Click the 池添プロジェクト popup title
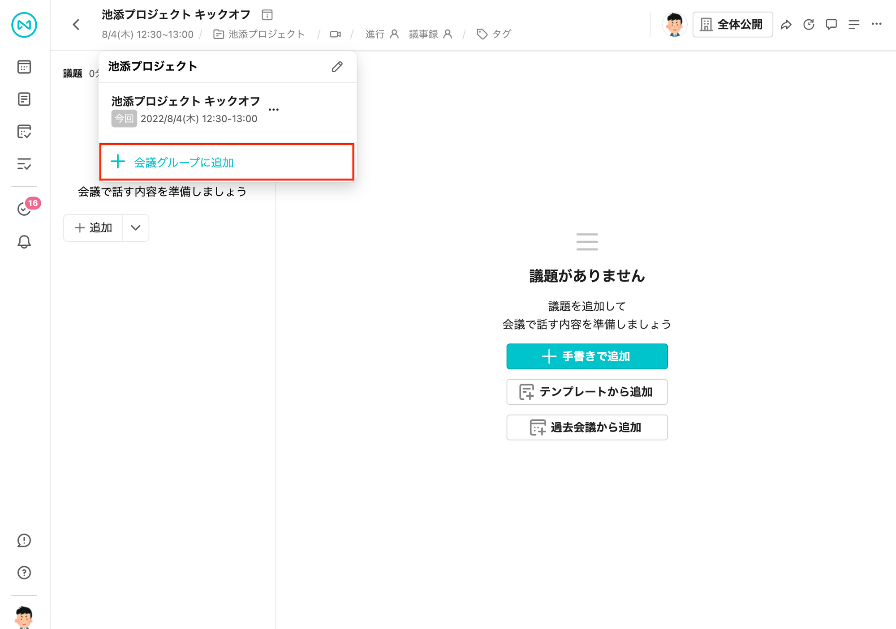Viewport: 896px width, 629px height. [153, 66]
